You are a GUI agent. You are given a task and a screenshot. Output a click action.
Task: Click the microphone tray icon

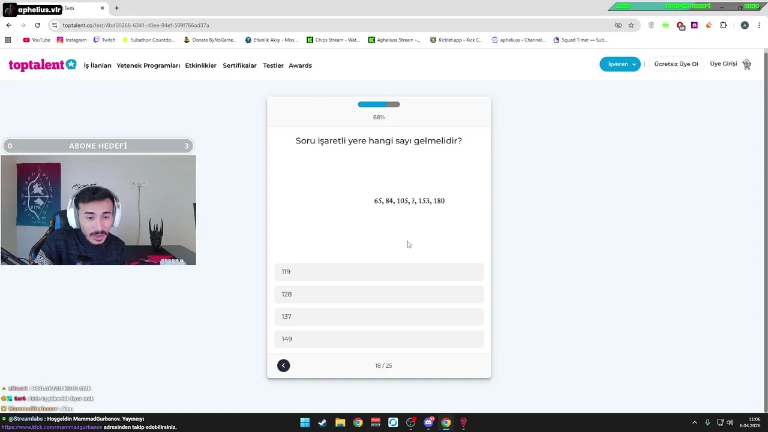(x=707, y=422)
